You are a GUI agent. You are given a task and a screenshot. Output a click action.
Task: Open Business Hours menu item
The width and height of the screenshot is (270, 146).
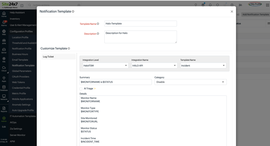coord(20,54)
